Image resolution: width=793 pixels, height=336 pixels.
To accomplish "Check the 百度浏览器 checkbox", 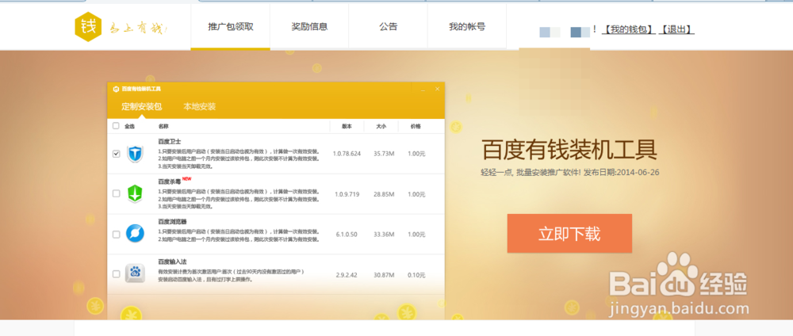I will (117, 235).
